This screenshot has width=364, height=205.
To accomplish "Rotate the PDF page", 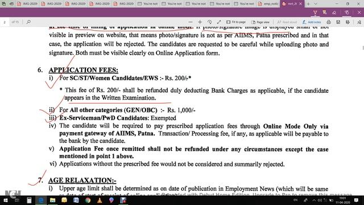I will (x=209, y=22).
